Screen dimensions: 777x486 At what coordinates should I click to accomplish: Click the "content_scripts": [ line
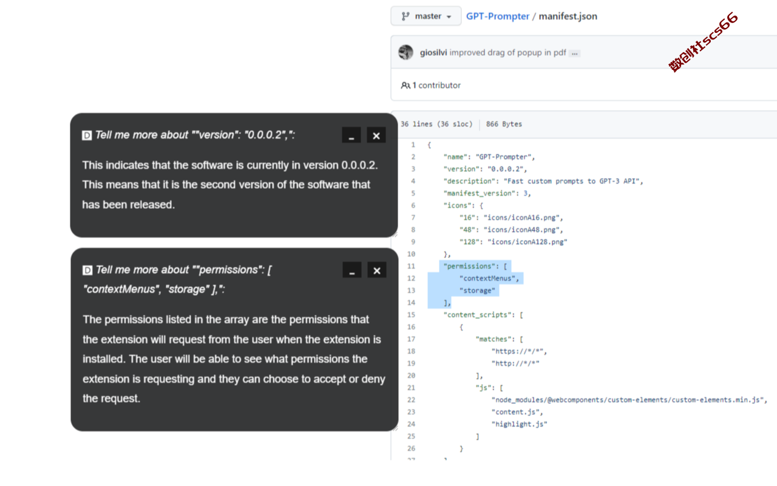pyautogui.click(x=484, y=315)
